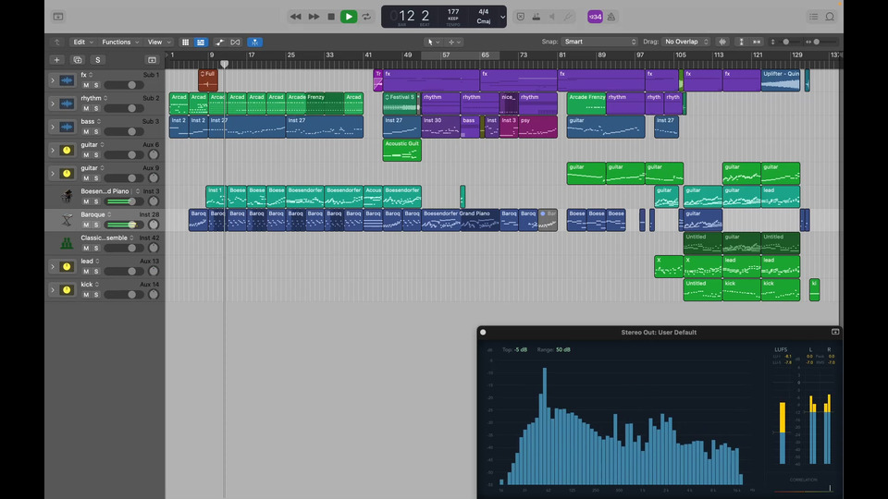The height and width of the screenshot is (499, 888).
Task: Expand the fx track stack
Action: (52, 80)
